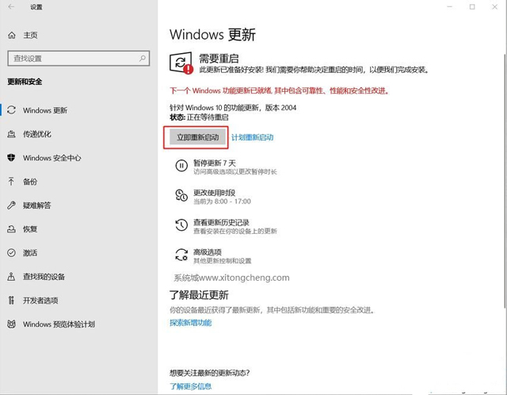Open 高级选项 settings
The image size is (507, 395).
208,252
